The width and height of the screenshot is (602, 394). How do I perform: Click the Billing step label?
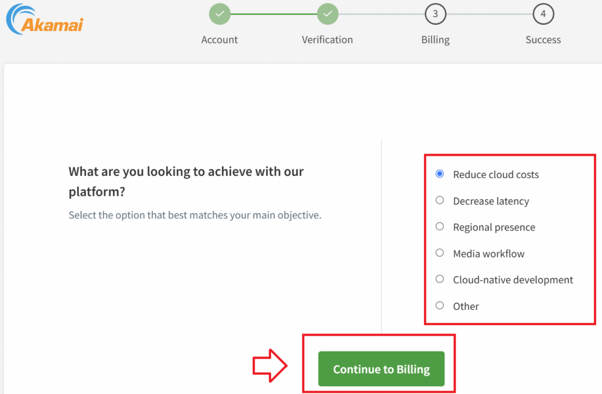[x=436, y=40]
